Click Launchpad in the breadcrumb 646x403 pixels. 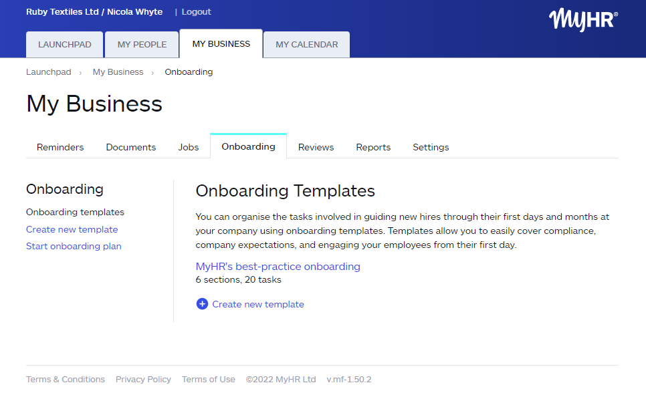[49, 72]
